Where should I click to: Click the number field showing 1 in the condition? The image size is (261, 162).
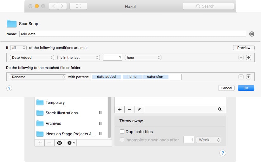(x=113, y=57)
